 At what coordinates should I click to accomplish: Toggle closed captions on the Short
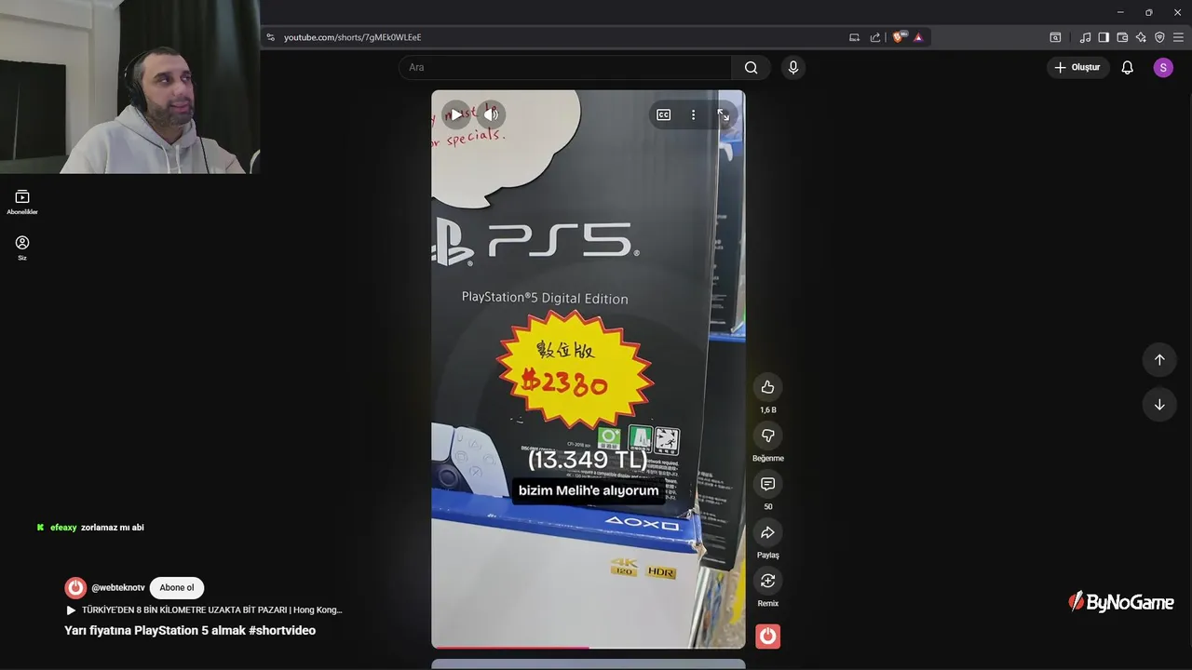663,114
